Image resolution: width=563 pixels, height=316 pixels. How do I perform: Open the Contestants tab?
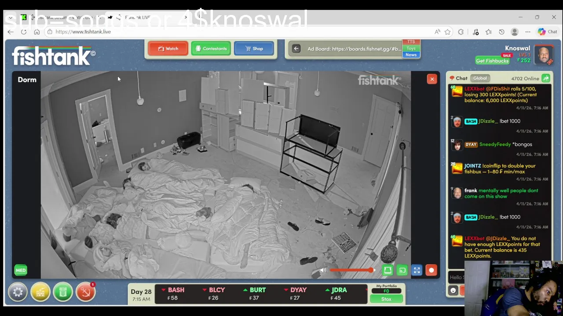coord(211,49)
